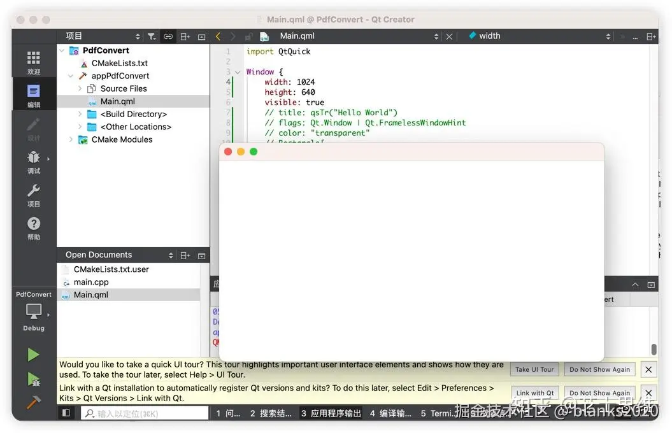Open the 1 问题 issues tab
Image resolution: width=672 pixels, height=433 pixels.
click(x=228, y=413)
